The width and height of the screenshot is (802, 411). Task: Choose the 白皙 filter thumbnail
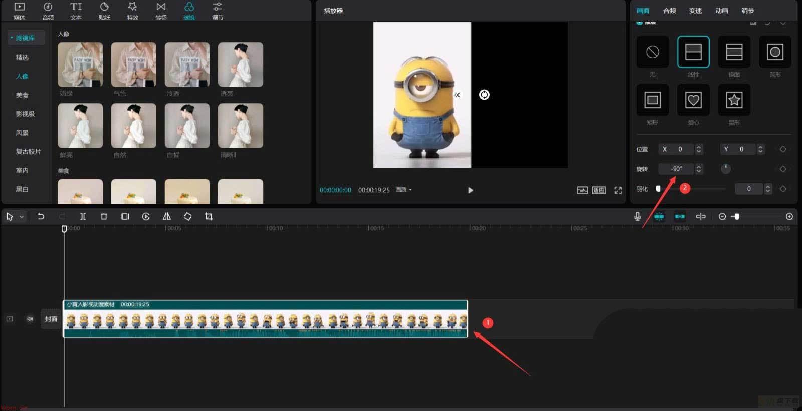(187, 126)
